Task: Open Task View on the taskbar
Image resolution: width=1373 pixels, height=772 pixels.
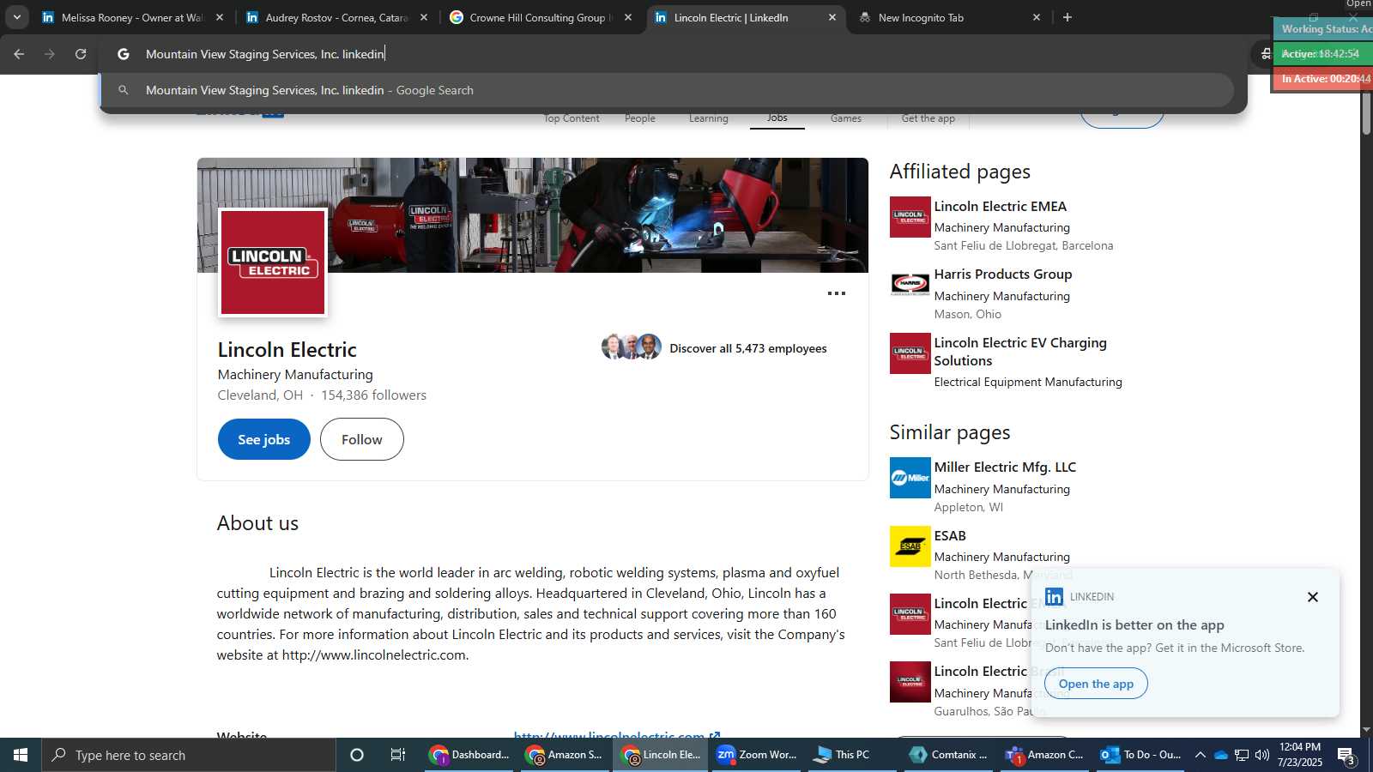Action: pyautogui.click(x=398, y=755)
